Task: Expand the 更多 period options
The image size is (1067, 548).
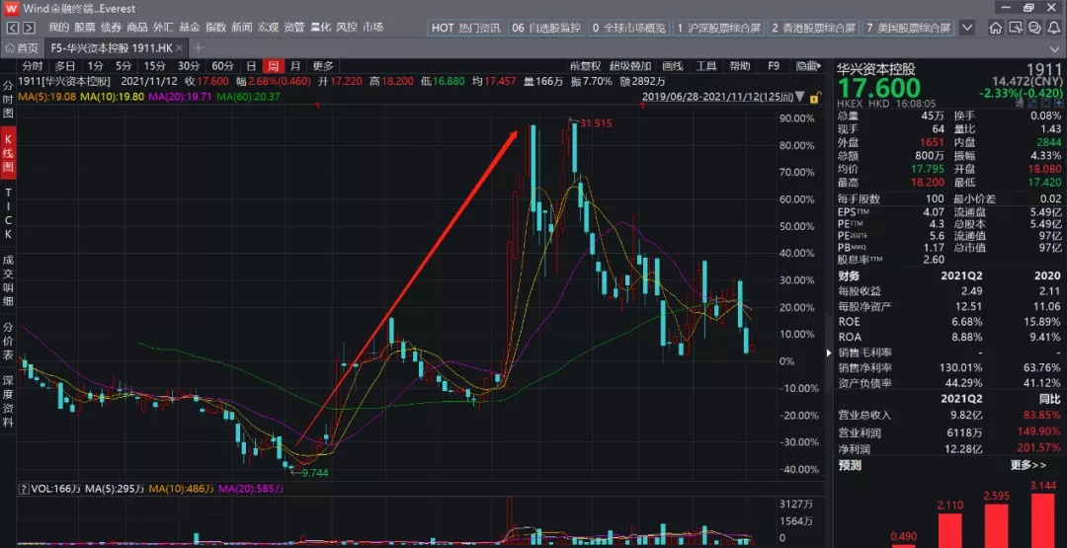Action: point(322,66)
